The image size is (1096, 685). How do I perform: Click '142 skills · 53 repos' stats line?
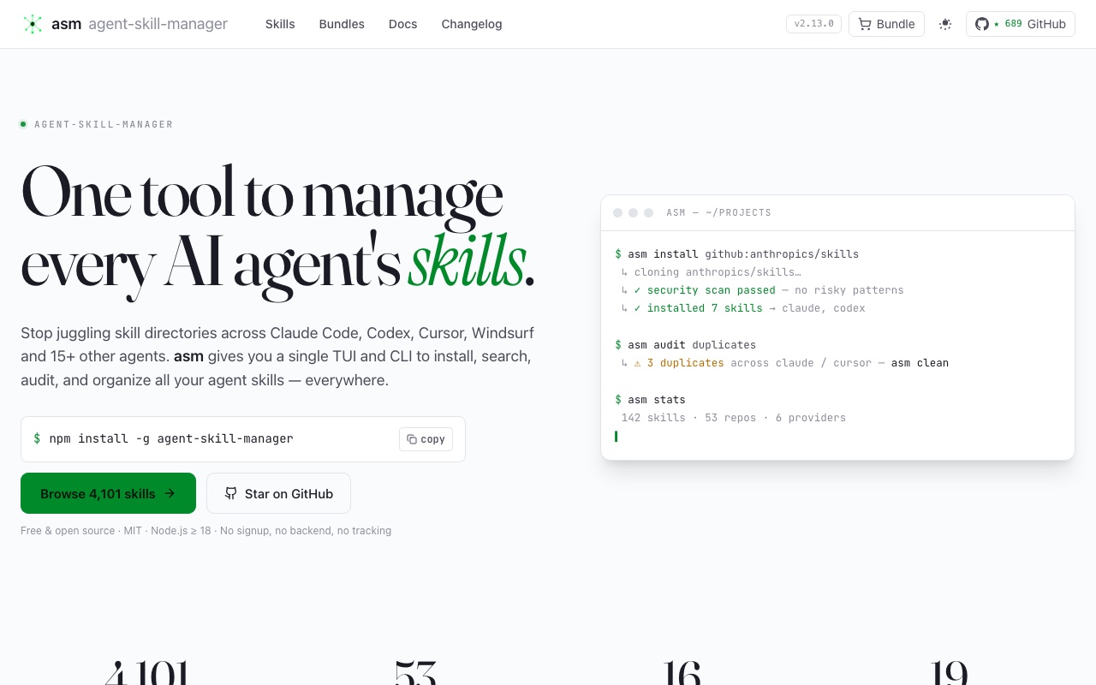(734, 418)
